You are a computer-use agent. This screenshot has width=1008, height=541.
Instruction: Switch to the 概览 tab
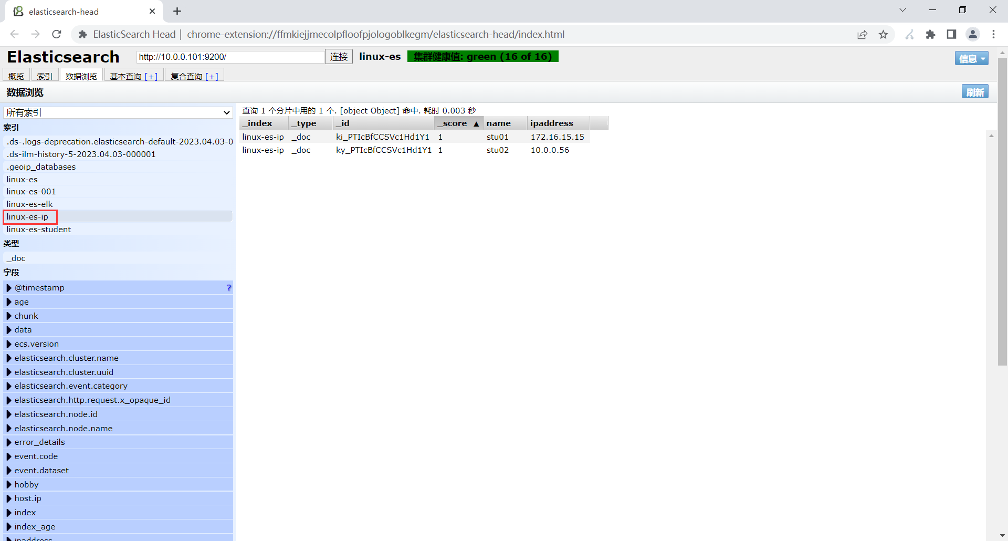point(16,76)
